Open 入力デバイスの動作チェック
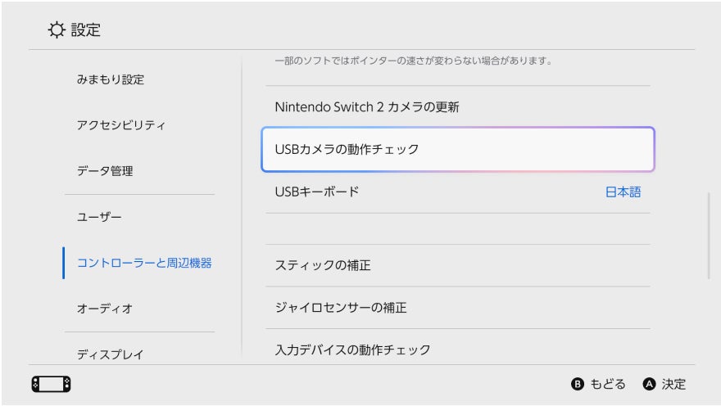This screenshot has height=406, width=721. point(352,350)
